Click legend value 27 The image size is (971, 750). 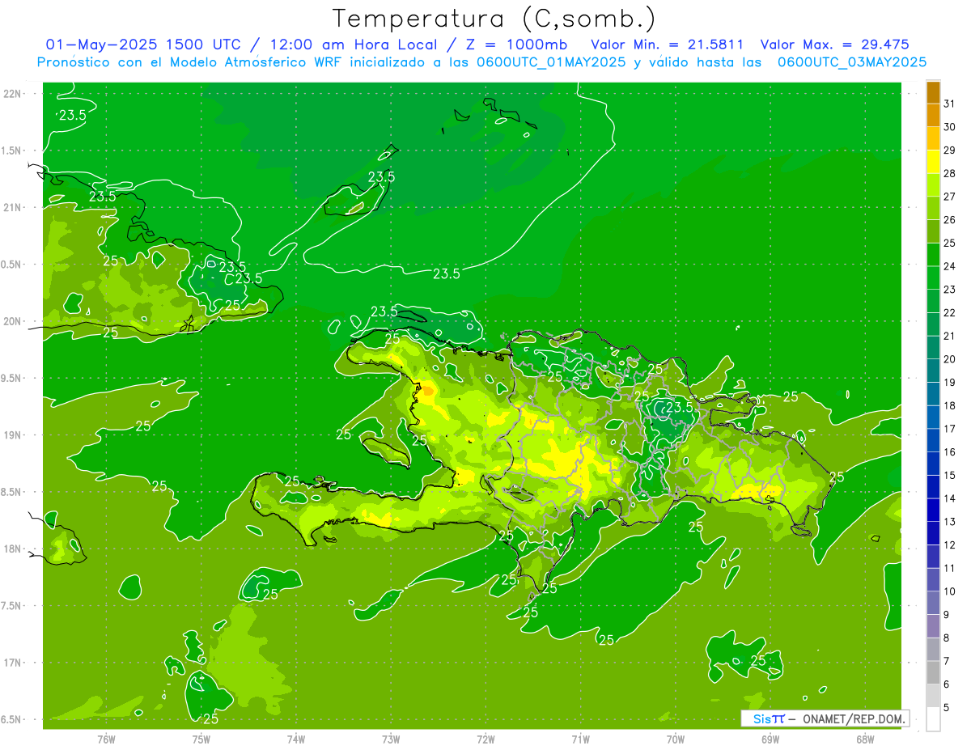pyautogui.click(x=949, y=197)
